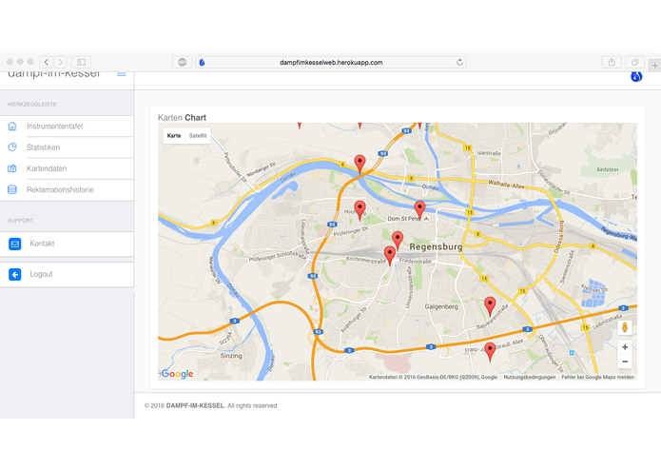The height and width of the screenshot is (470, 661).
Task: Click the Sinzing label on the map
Action: click(x=231, y=356)
